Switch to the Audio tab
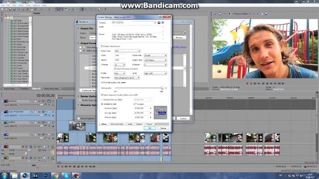This screenshot has height=179, width=319. pos(130,124)
